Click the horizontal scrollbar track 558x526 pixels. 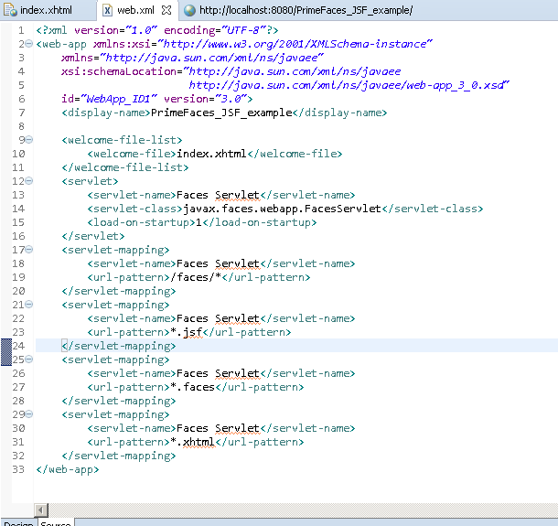[303, 510]
